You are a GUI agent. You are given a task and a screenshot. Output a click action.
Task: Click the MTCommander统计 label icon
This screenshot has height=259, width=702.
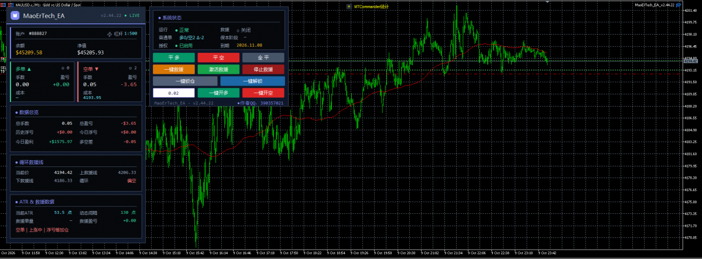pos(349,6)
